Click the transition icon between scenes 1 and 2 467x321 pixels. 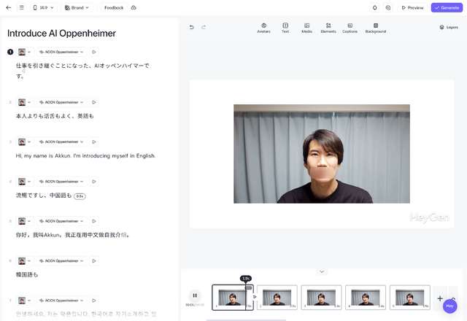pyautogui.click(x=255, y=297)
